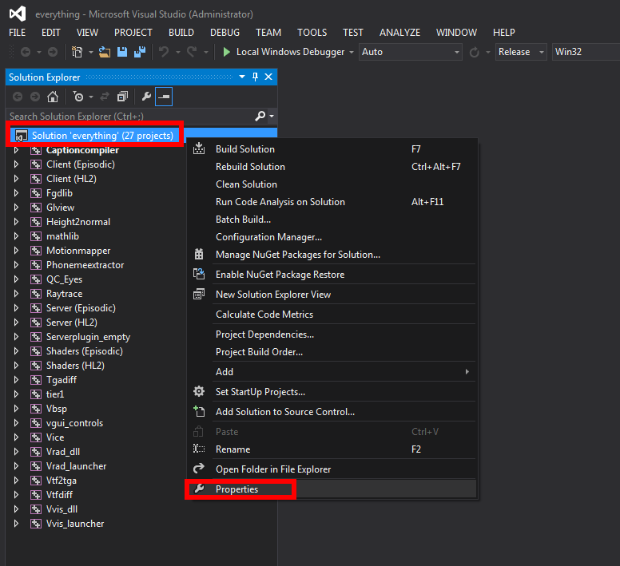Choose Batch Build from context menu

coord(332,220)
